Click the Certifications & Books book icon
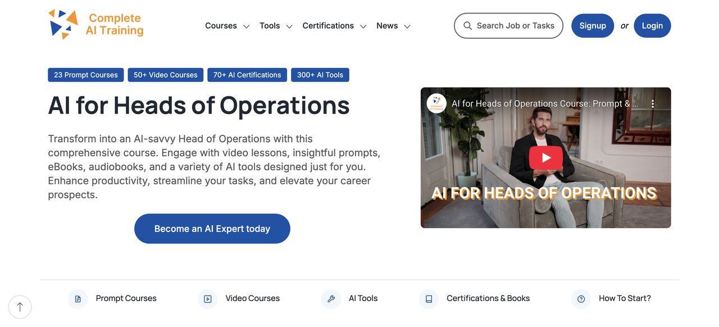The width and height of the screenshot is (719, 327). point(429,299)
